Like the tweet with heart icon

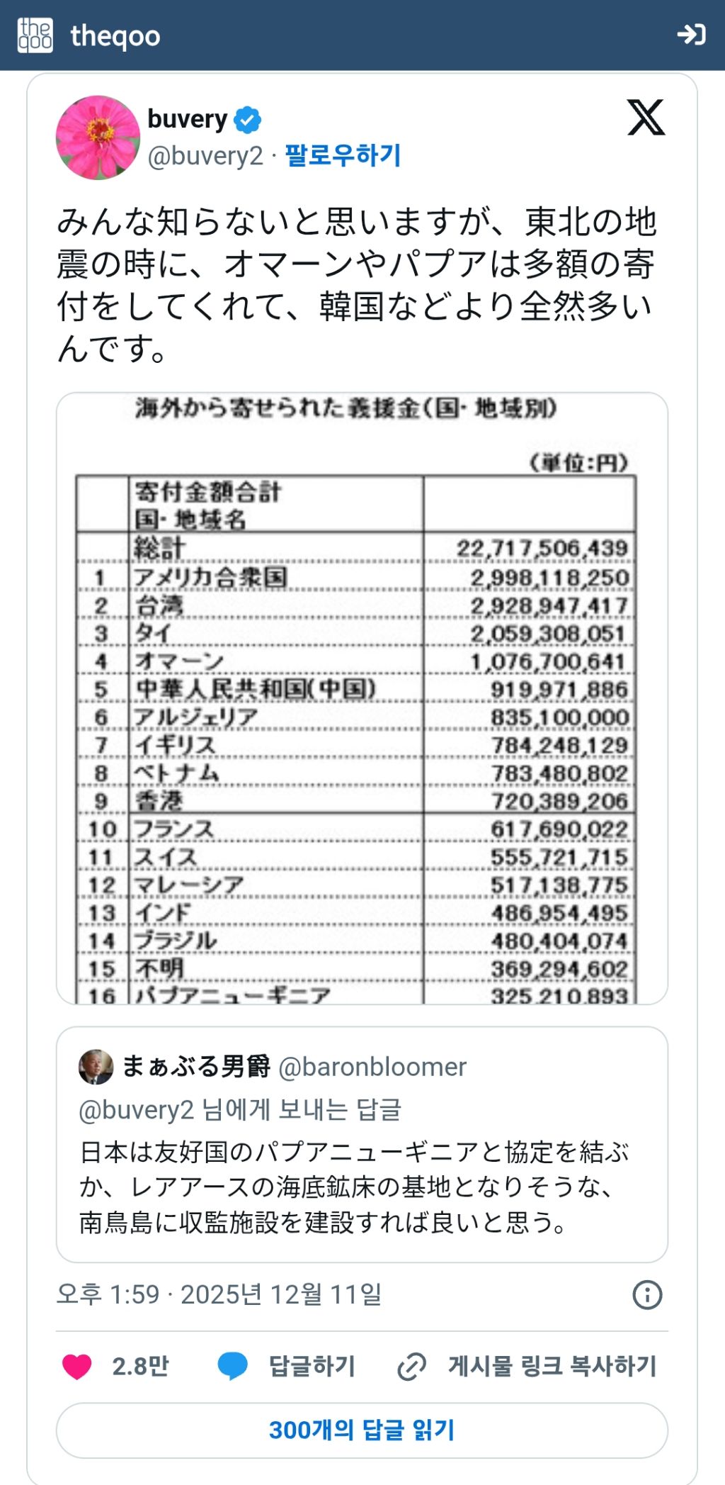coord(77,1366)
